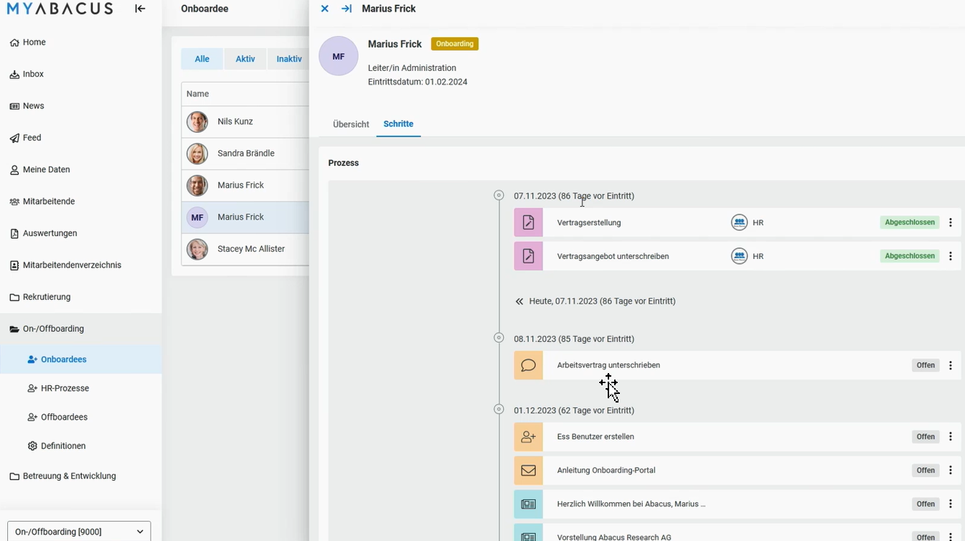The height and width of the screenshot is (541, 965).
Task: Collapse the Heute timeline entry with double chevron
Action: click(519, 301)
